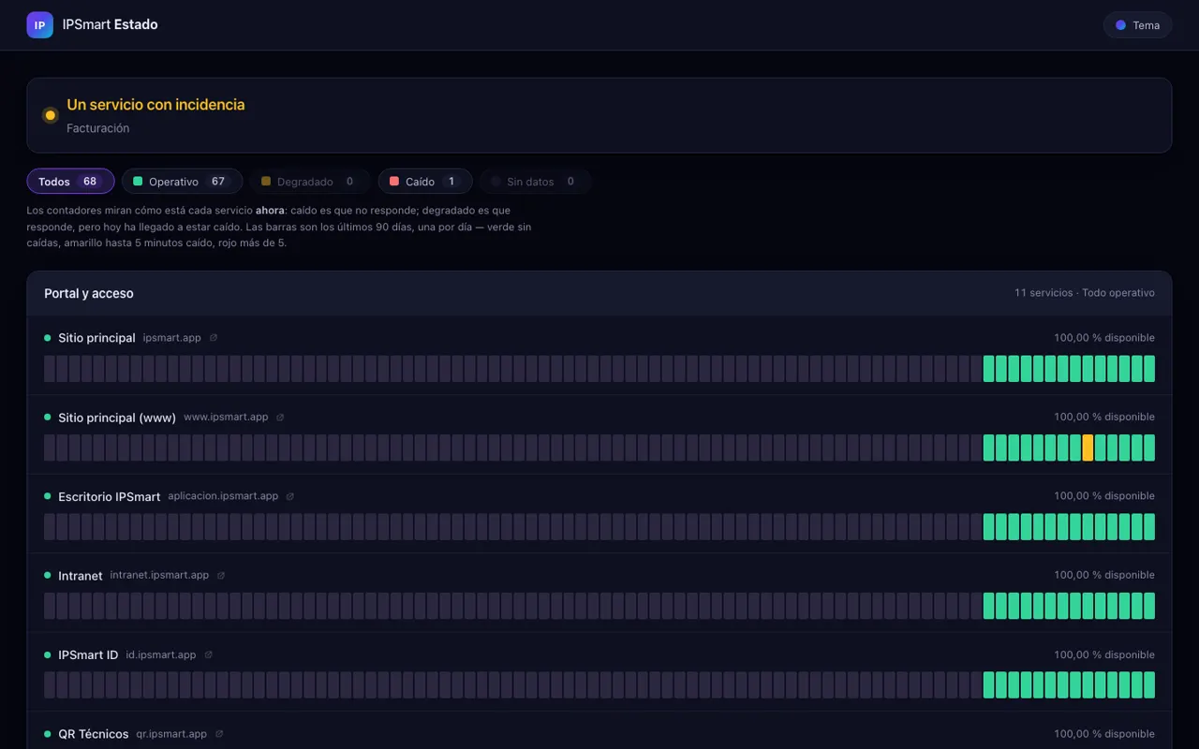Screen dimensions: 1199x749
Task: Open external link icon beside www.ipsmart.app
Action: coord(280,418)
